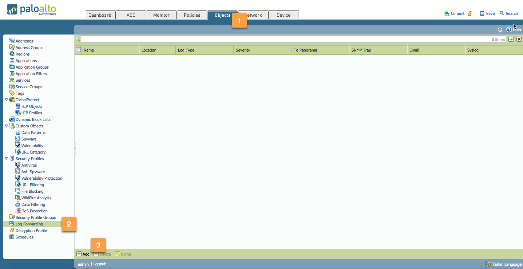Open the Applications object page
This screenshot has height=269, width=523.
pos(26,60)
